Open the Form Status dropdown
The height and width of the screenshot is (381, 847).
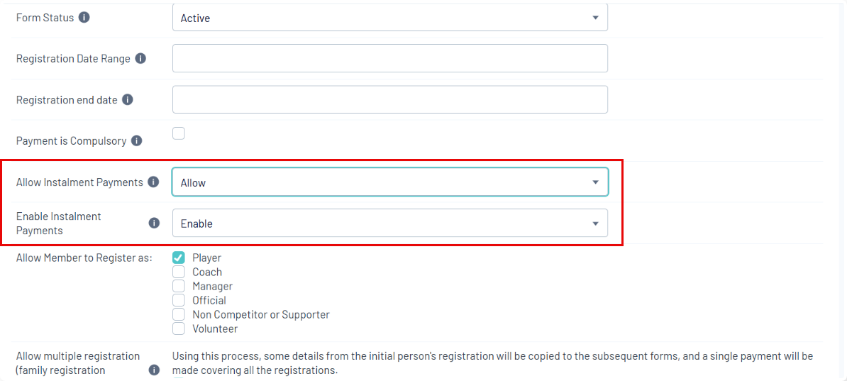tap(389, 18)
